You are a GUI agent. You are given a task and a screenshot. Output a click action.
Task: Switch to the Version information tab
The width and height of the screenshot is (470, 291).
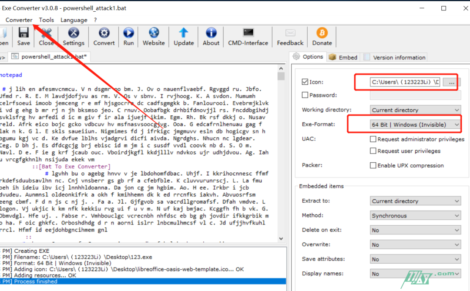[399, 57]
